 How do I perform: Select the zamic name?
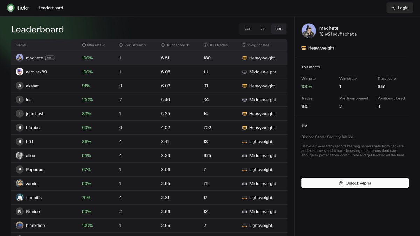31,184
